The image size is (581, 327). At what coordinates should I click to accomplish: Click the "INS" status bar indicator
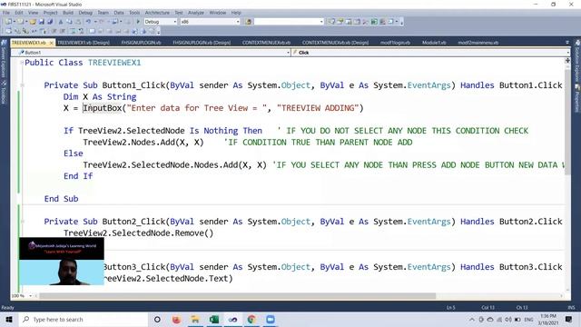pyautogui.click(x=571, y=307)
